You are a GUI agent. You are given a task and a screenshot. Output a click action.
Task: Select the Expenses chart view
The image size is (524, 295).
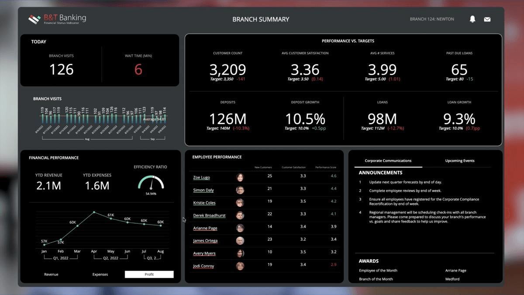pyautogui.click(x=100, y=274)
